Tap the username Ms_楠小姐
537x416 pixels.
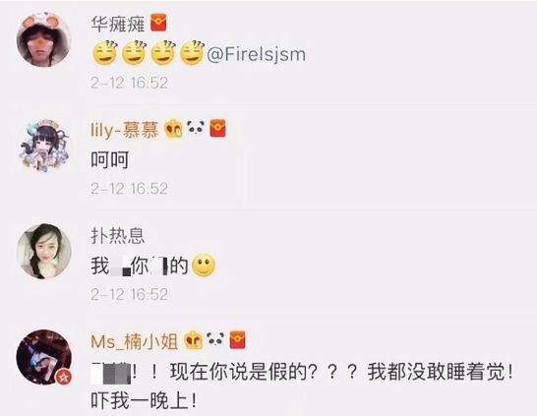click(x=134, y=341)
